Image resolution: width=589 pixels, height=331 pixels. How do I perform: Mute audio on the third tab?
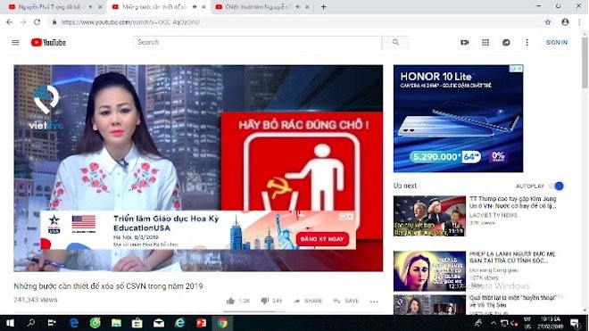tap(297, 7)
